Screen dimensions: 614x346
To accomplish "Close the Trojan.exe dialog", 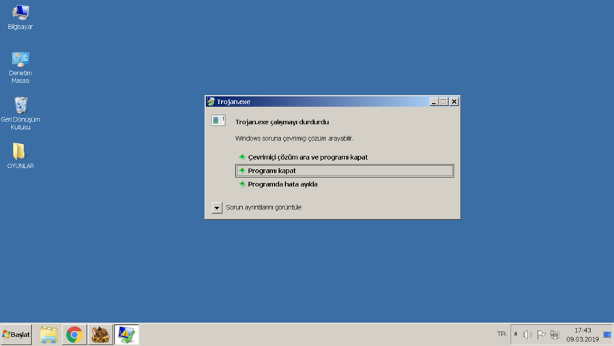I will [x=454, y=102].
